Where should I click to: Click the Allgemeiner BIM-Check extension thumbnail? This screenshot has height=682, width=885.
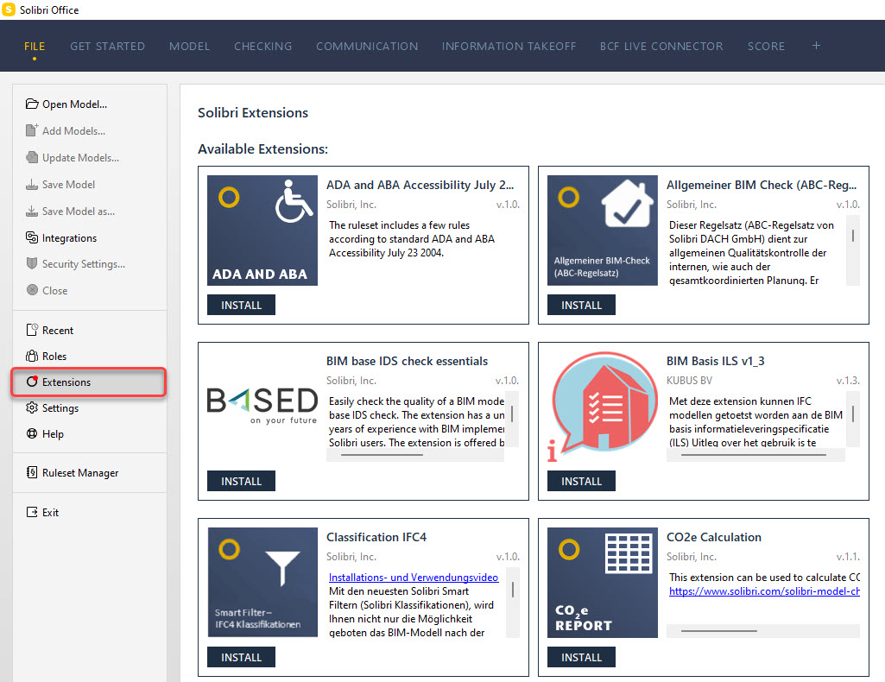click(603, 230)
